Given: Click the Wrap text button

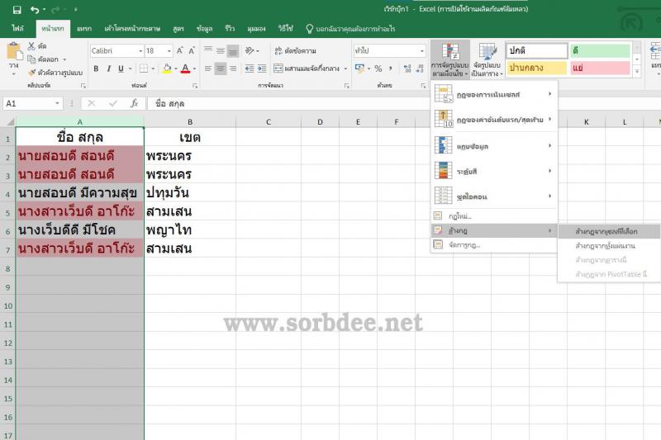Looking at the screenshot, I should click(295, 50).
